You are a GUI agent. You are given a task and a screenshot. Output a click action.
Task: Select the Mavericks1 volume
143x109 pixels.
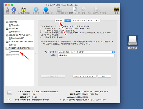(19, 32)
